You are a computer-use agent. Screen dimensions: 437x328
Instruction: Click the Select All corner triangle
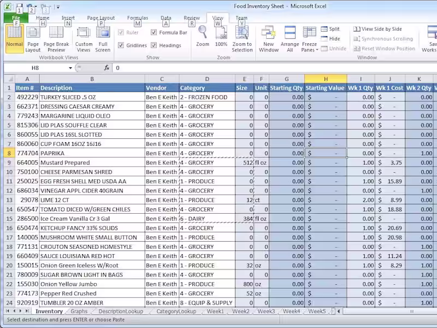click(10, 79)
